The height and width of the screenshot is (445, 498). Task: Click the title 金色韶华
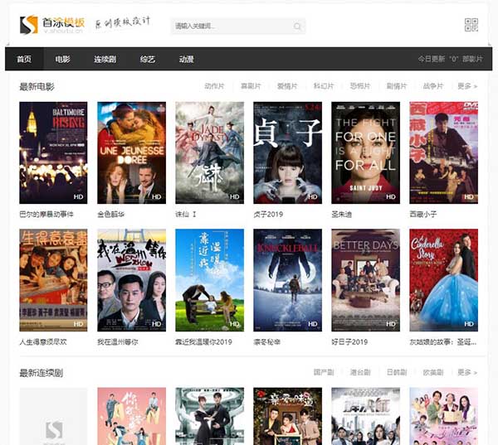click(x=111, y=215)
